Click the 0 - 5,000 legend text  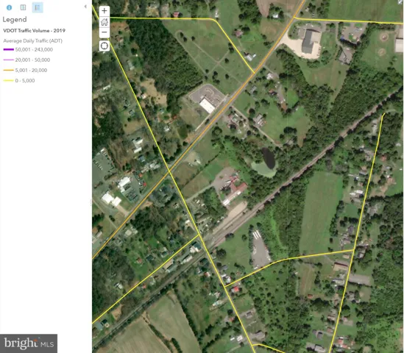[25, 81]
